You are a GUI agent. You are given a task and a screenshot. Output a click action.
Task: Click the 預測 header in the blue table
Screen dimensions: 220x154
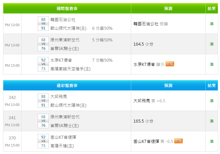[x=168, y=85]
